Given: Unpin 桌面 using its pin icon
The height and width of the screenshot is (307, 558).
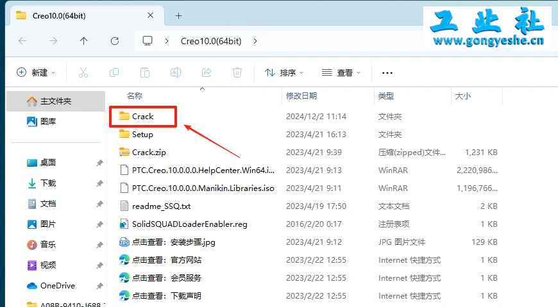Looking at the screenshot, I should (99, 163).
